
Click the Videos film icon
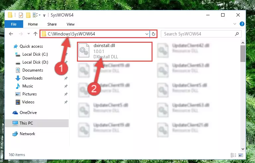(18, 102)
